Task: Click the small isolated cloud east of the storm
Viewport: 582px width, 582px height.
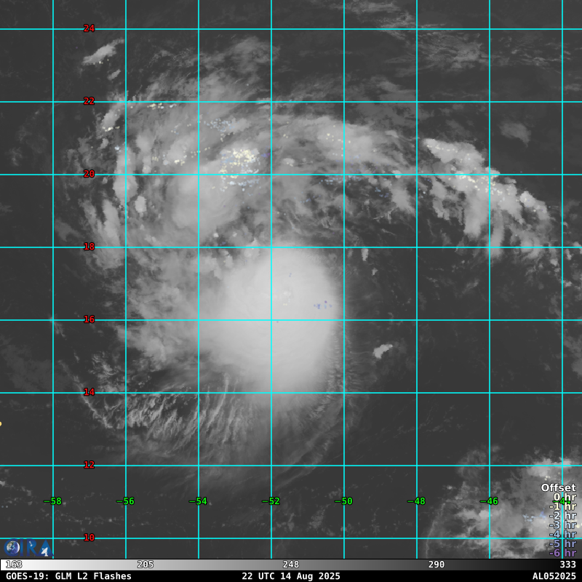Action: 382,351
